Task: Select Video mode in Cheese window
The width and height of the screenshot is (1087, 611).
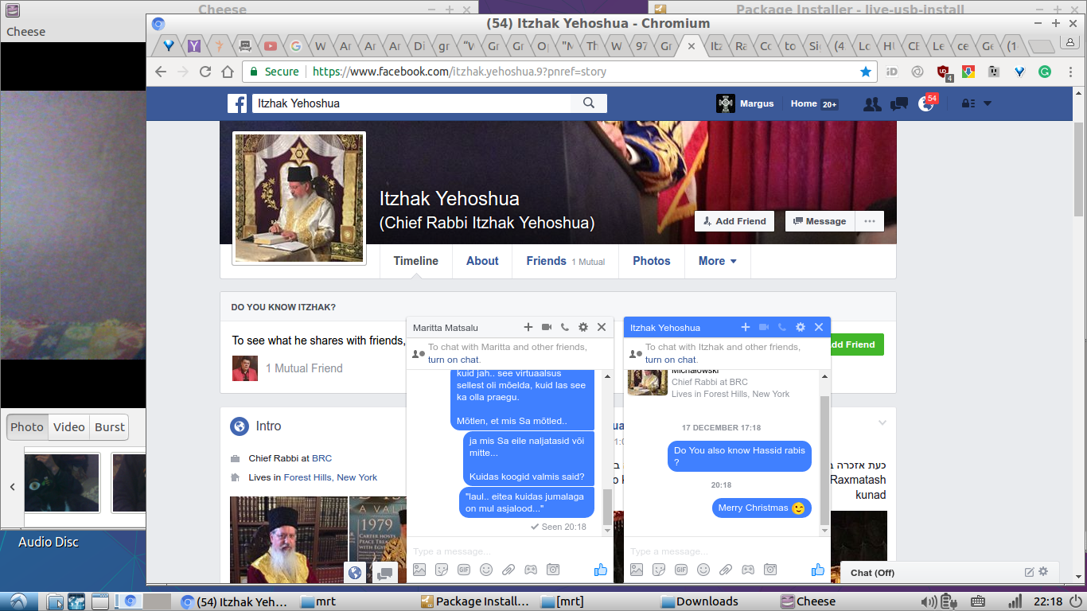Action: click(69, 427)
